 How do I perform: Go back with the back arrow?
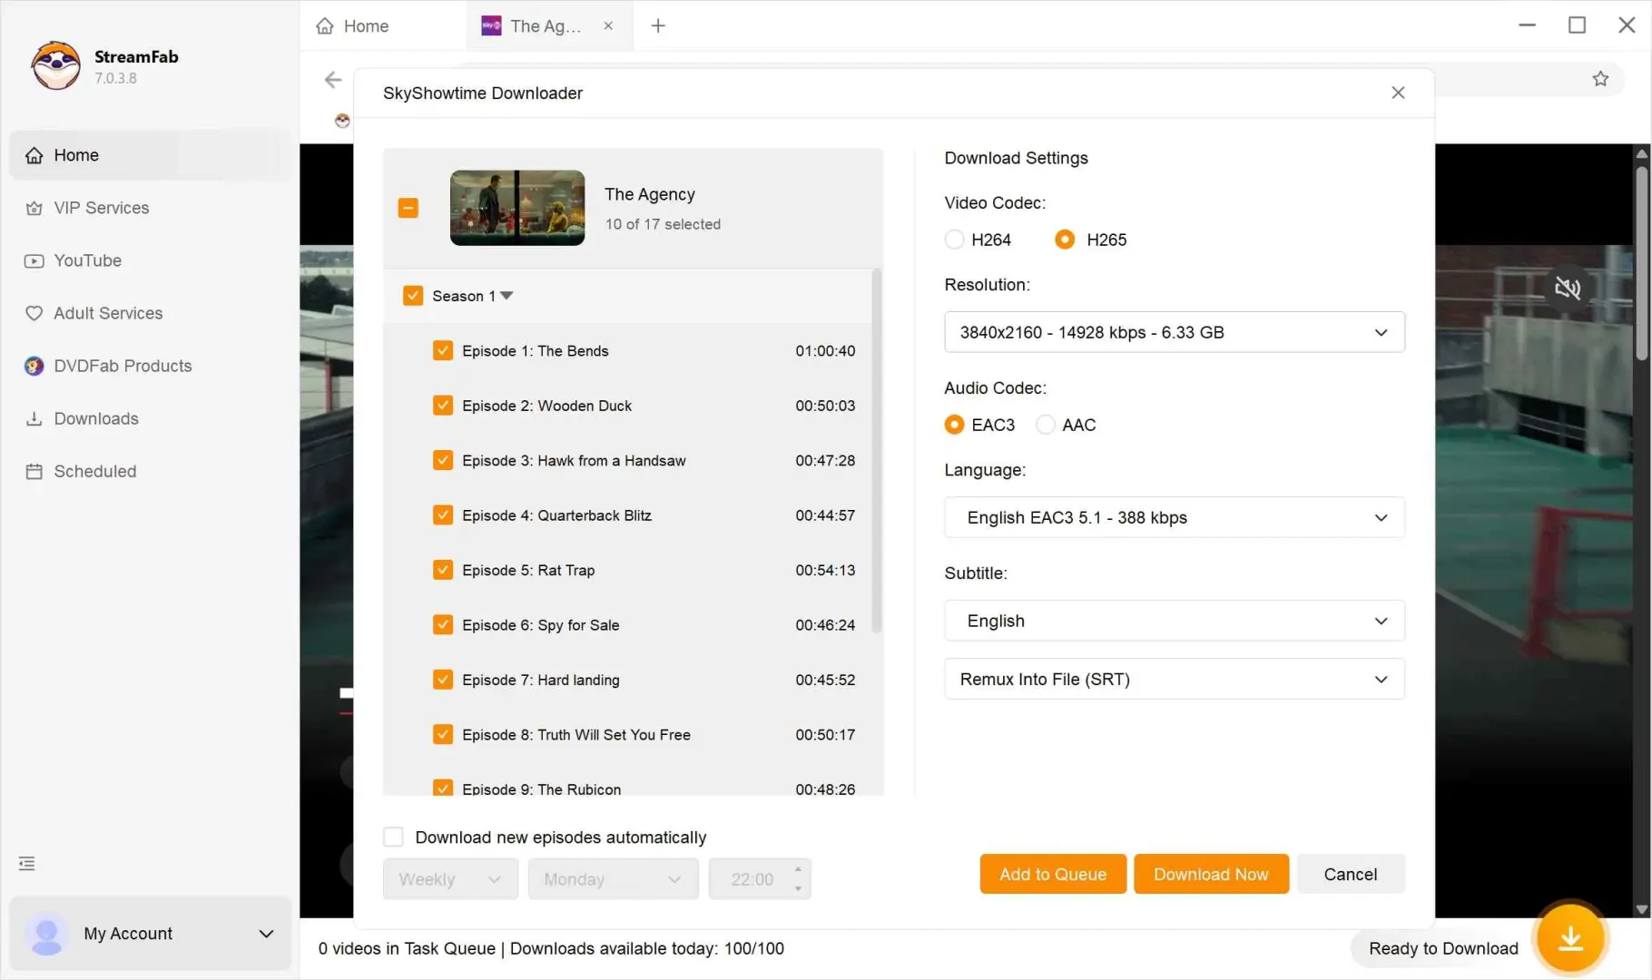pos(333,80)
